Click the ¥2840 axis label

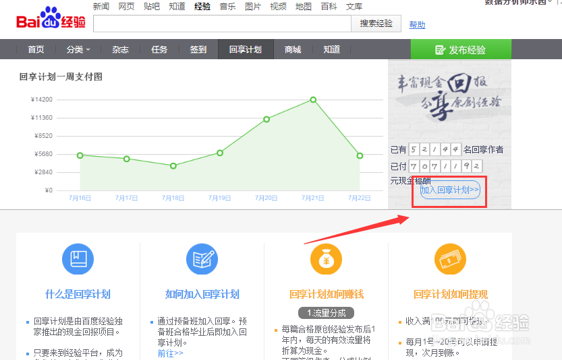point(43,172)
